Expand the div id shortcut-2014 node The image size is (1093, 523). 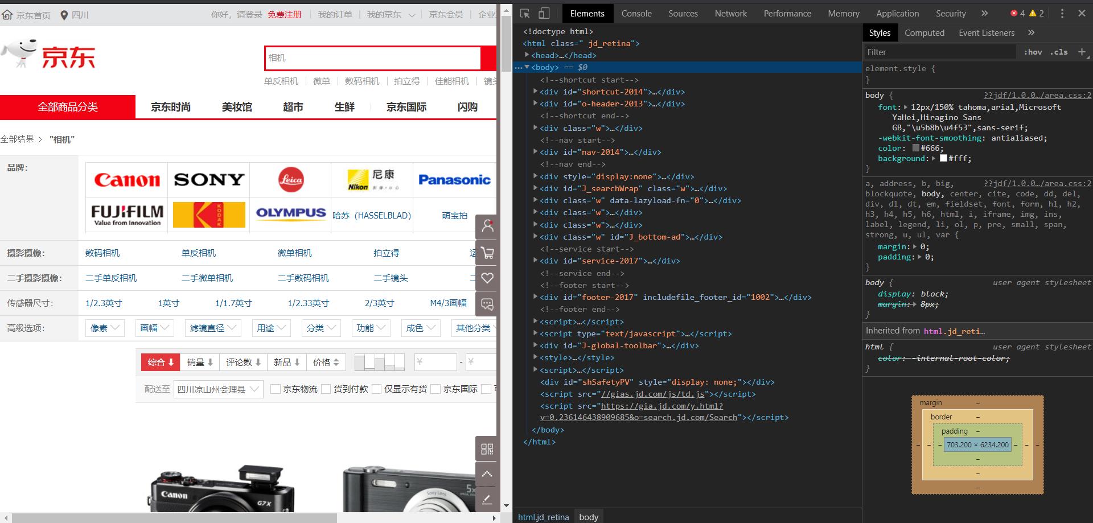[x=535, y=92]
